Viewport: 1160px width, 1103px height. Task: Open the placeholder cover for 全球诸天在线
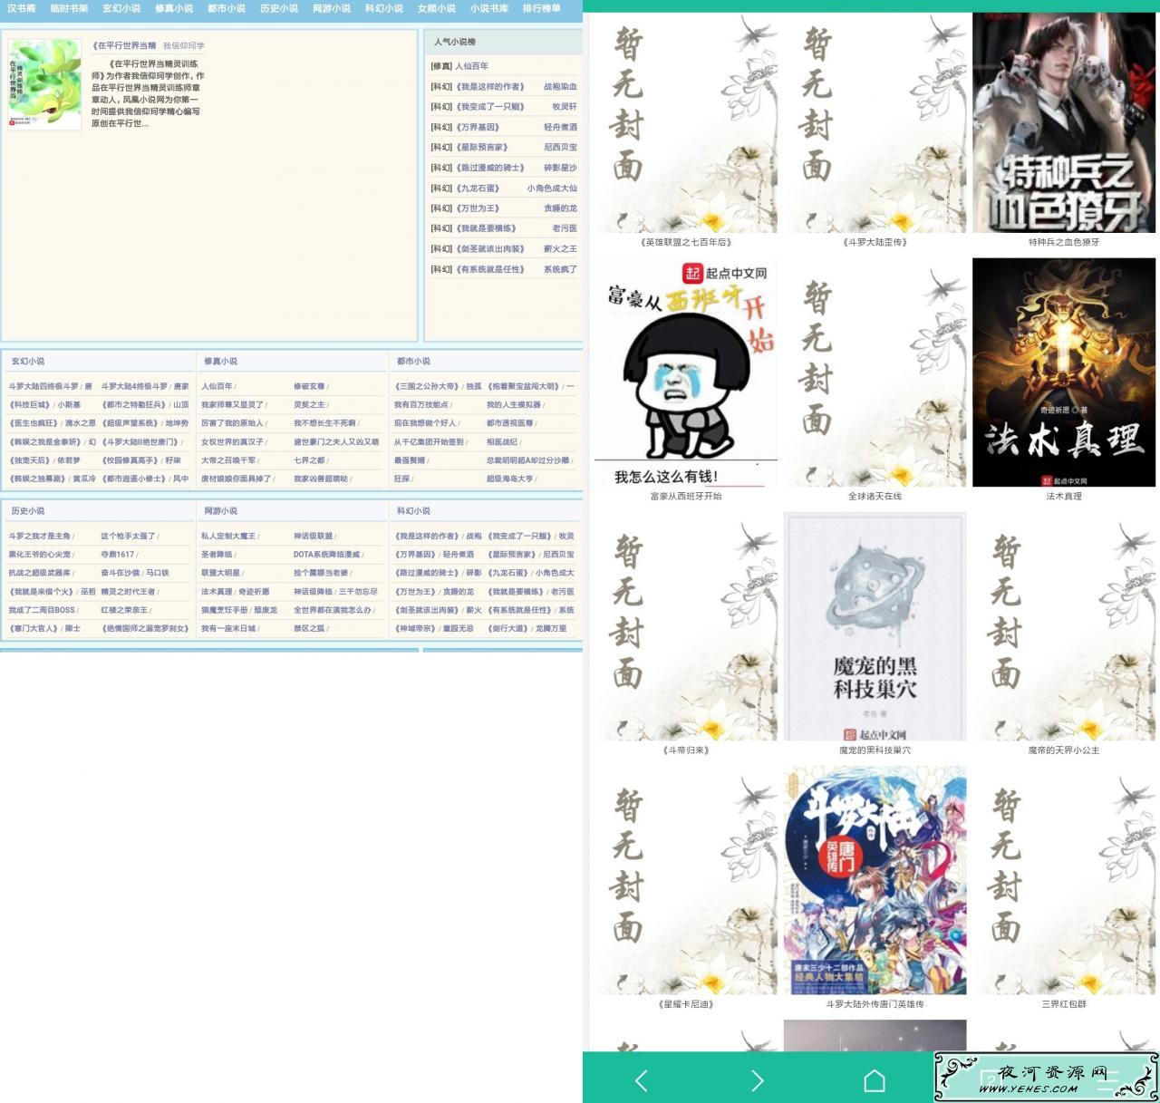875,373
